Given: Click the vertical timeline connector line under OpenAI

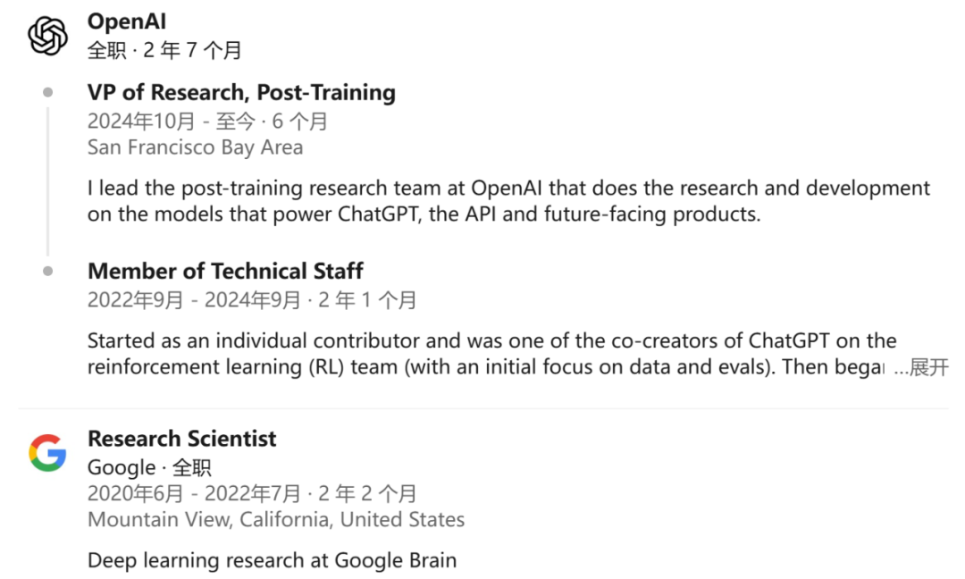Looking at the screenshot, I should [x=47, y=179].
